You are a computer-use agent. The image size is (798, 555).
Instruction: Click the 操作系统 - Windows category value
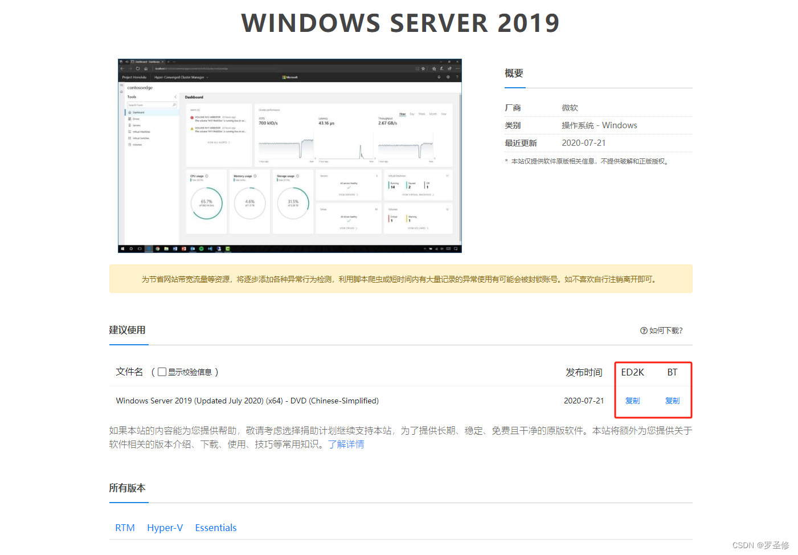599,125
